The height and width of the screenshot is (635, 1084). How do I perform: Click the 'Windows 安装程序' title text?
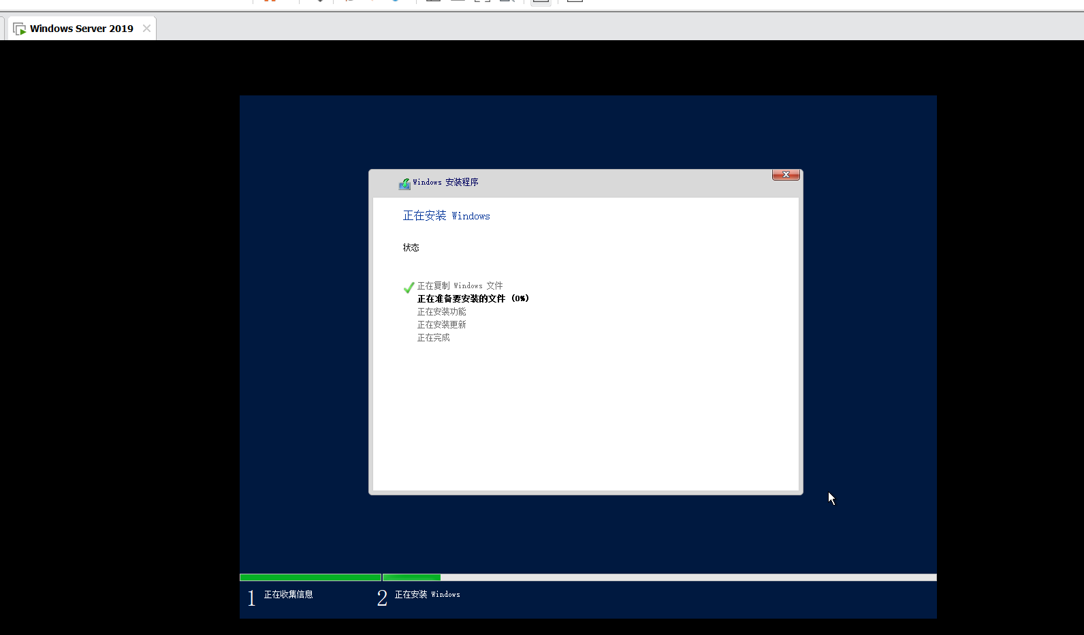pos(445,183)
